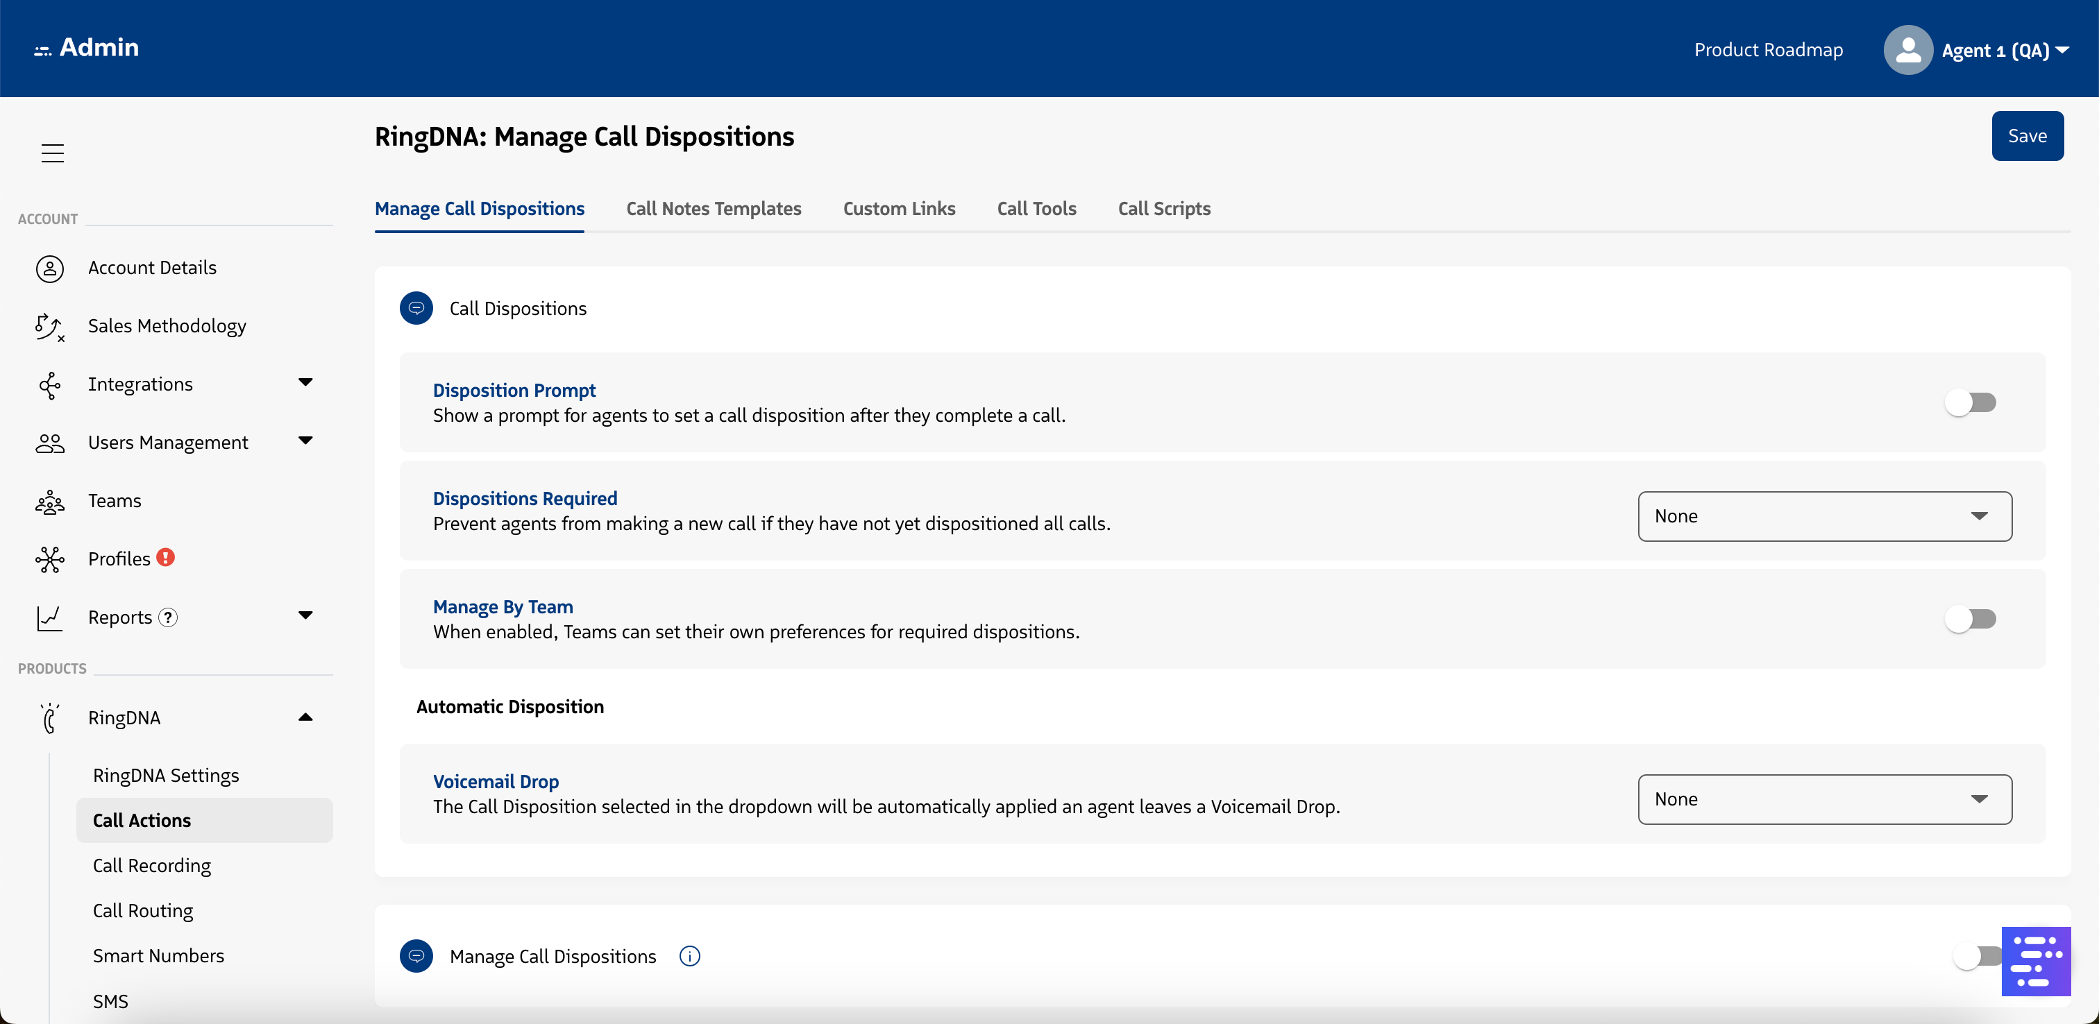Open the Call Scripts tab
The image size is (2099, 1024).
(1163, 209)
